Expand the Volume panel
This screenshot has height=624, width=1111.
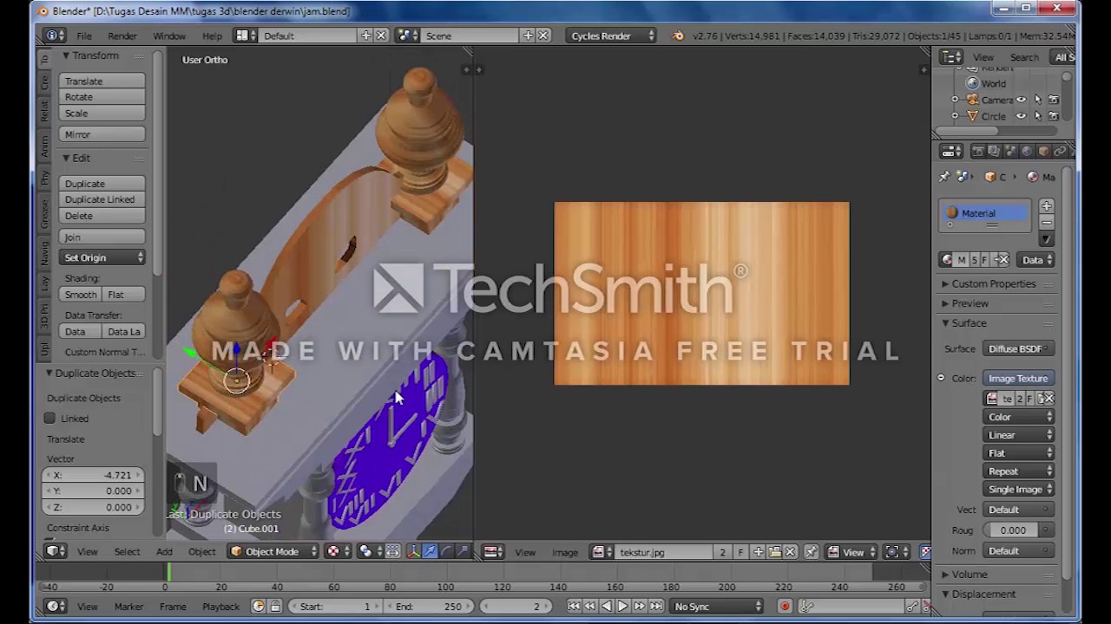click(969, 574)
